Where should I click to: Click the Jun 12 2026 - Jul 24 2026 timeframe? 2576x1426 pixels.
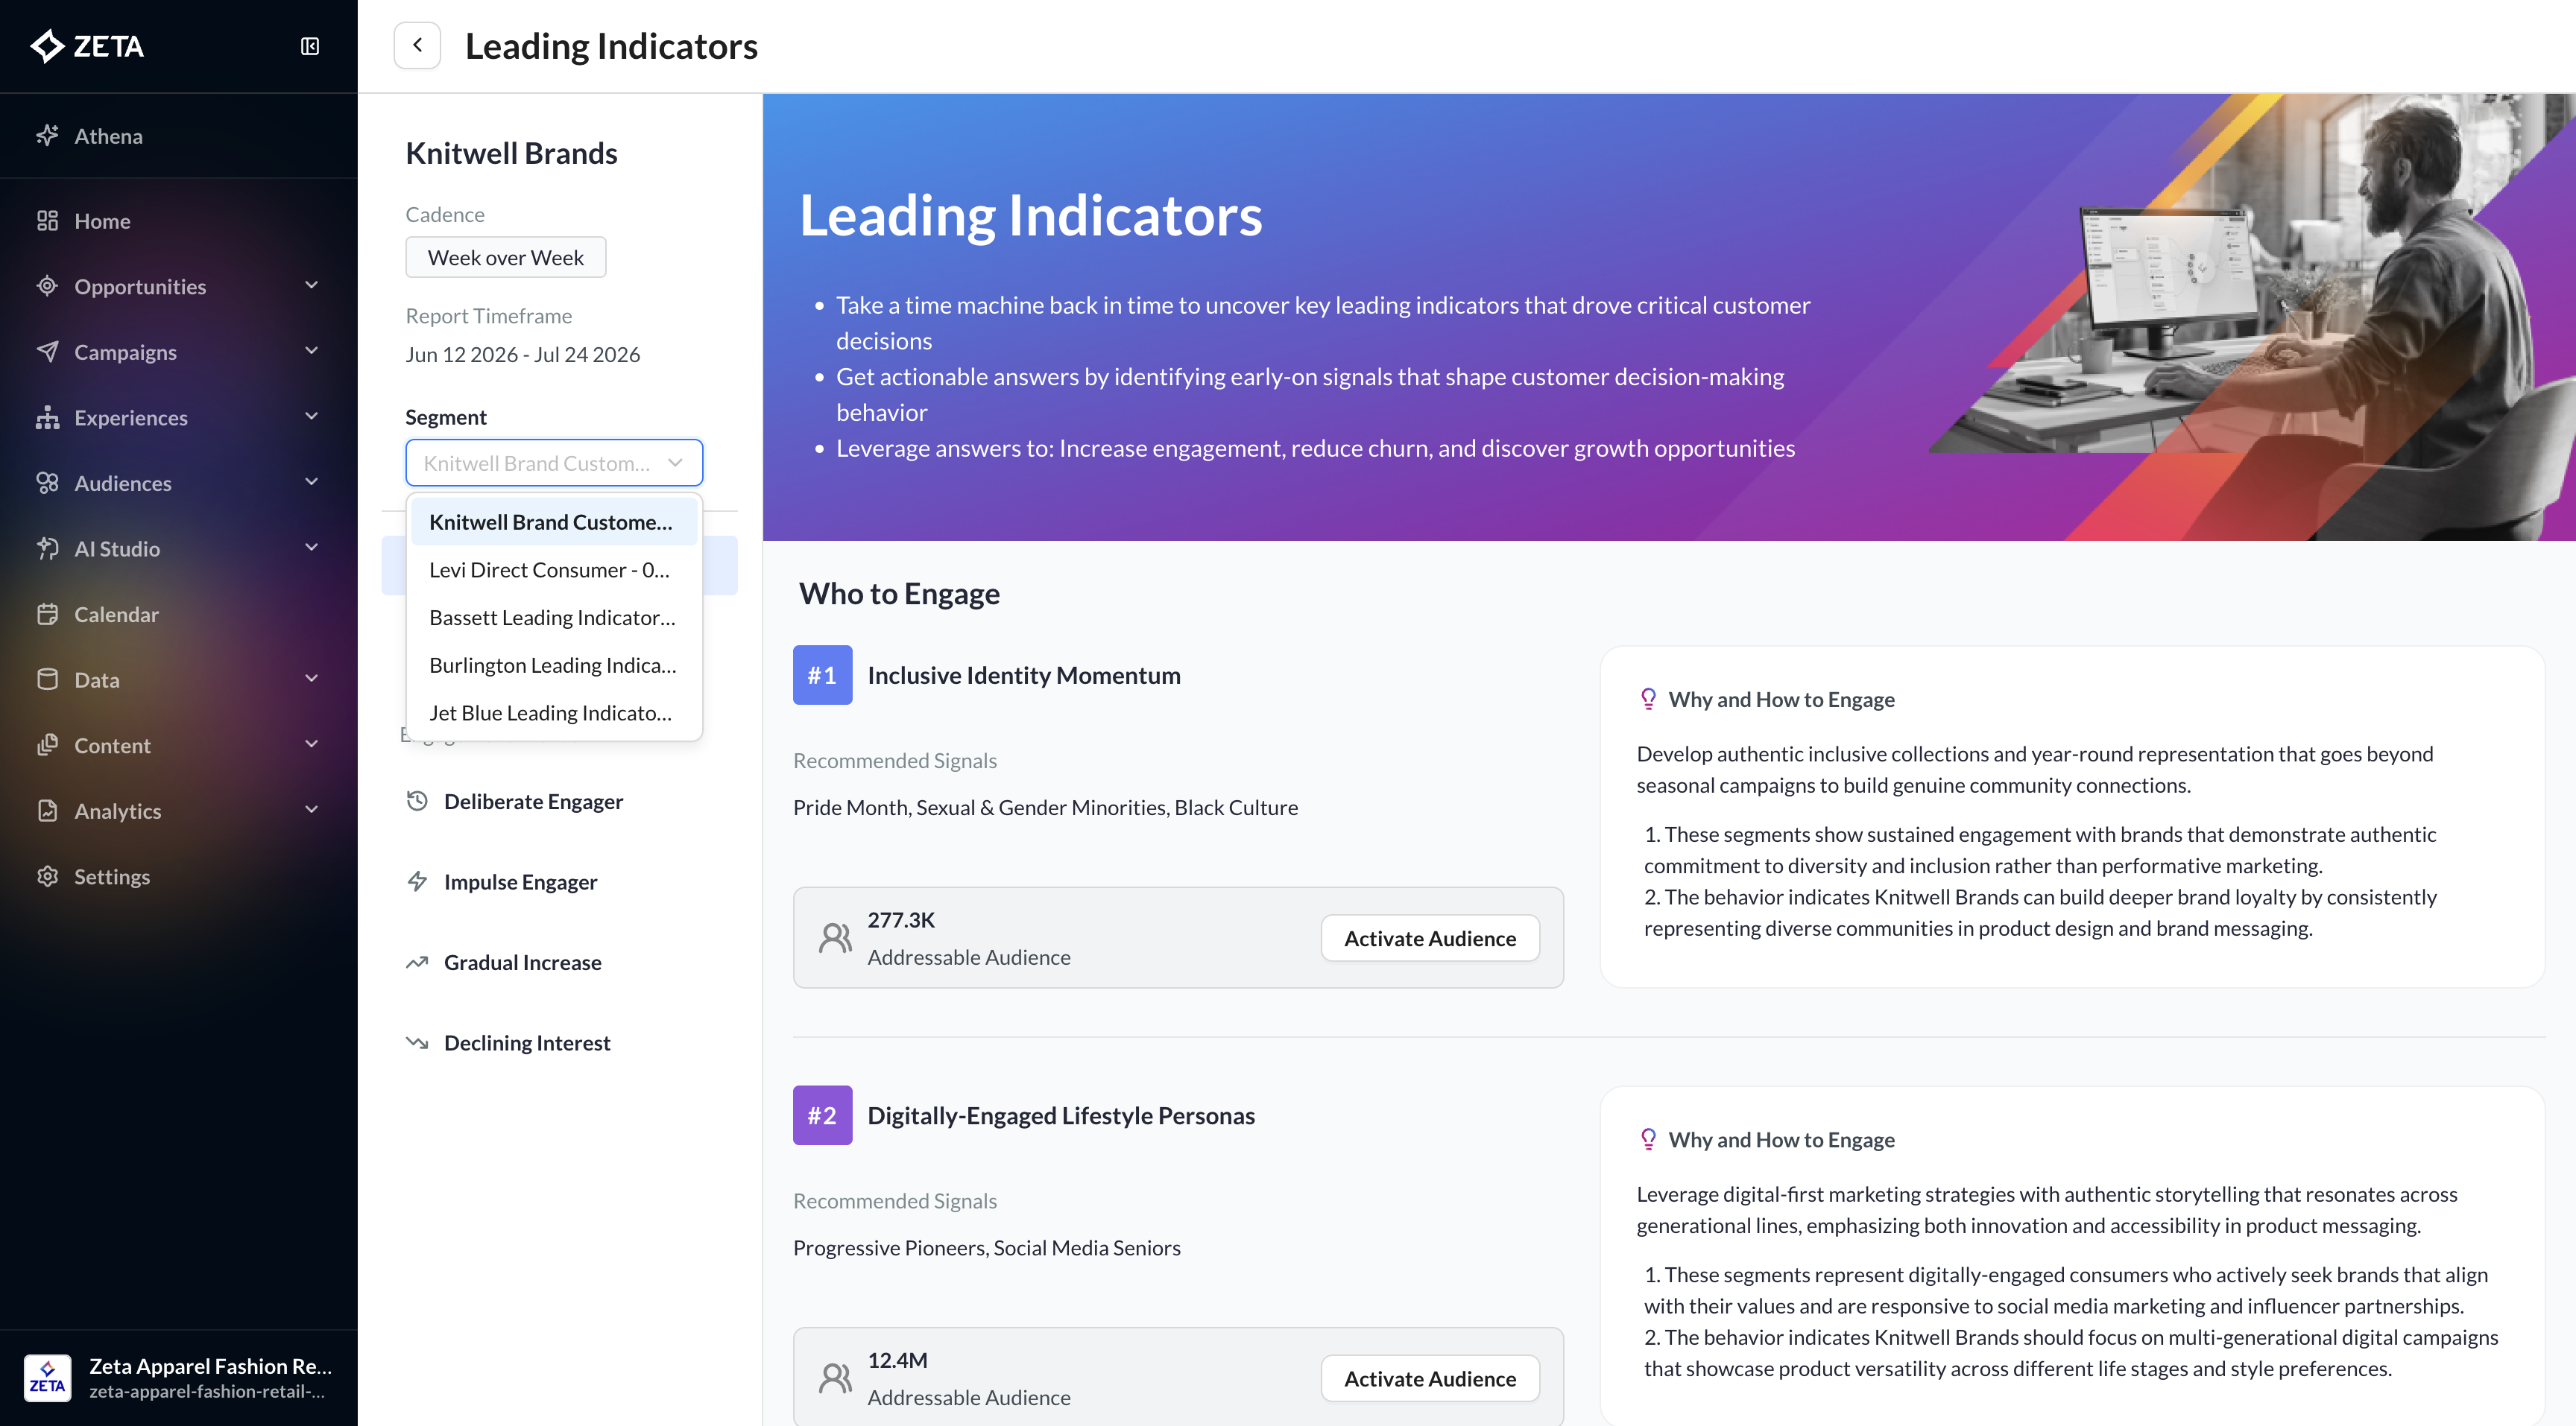pyautogui.click(x=522, y=354)
